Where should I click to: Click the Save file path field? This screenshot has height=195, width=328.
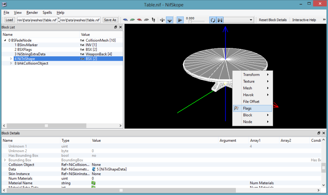80,20
